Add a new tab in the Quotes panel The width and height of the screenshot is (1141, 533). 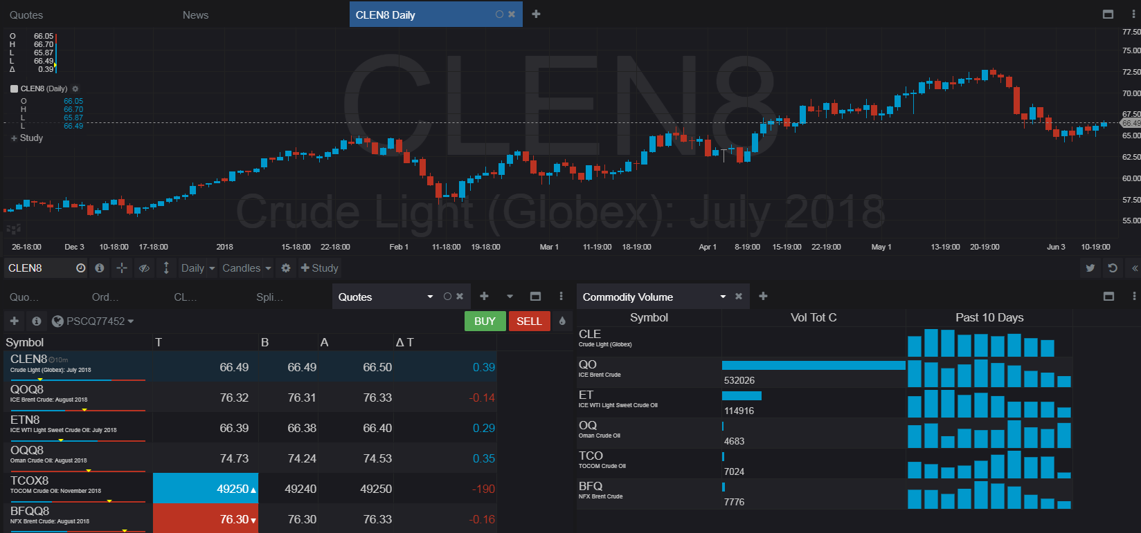tap(484, 296)
